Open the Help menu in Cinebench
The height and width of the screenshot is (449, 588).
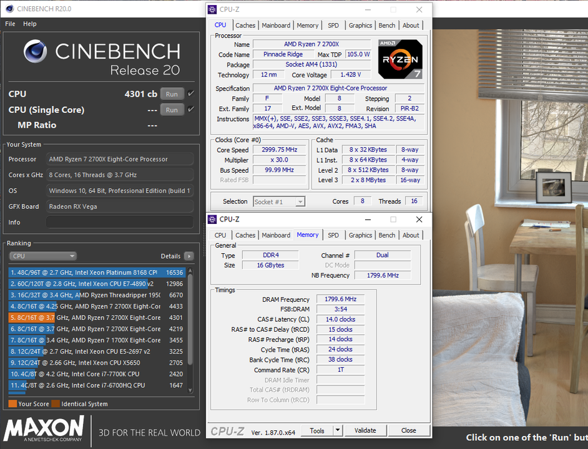click(x=29, y=24)
